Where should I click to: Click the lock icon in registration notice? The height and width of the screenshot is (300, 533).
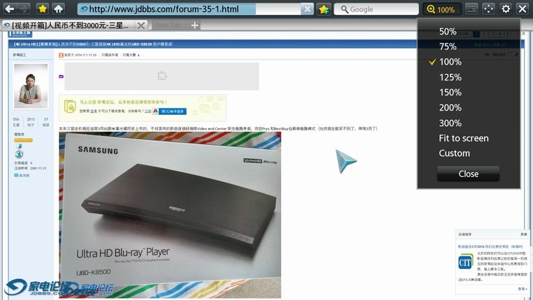click(70, 107)
